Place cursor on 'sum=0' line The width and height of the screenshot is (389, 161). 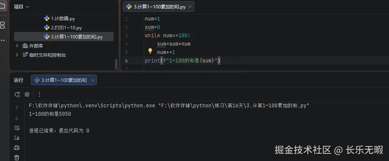[152, 27]
